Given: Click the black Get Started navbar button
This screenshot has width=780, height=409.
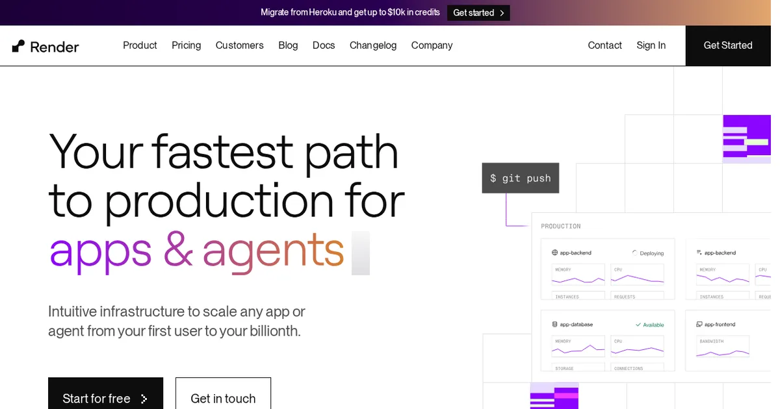Looking at the screenshot, I should click(728, 45).
